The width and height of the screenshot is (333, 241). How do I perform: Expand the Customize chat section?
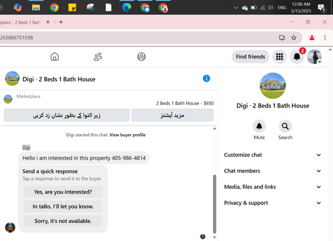coord(272,155)
